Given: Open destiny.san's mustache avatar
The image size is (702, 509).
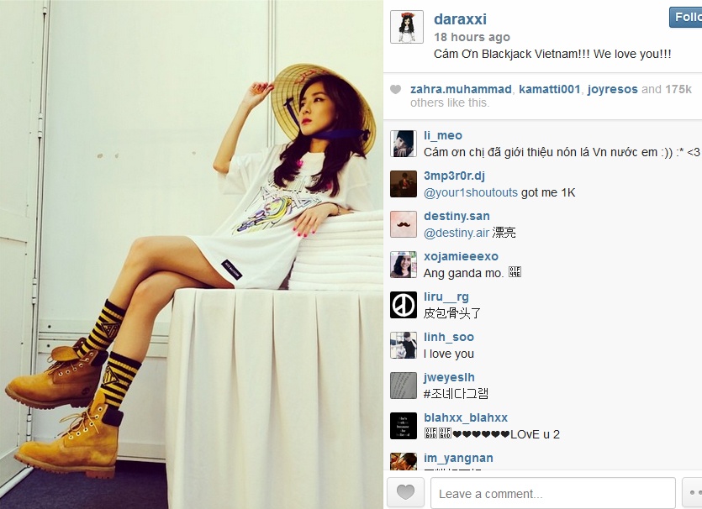Looking at the screenshot, I should click(404, 224).
